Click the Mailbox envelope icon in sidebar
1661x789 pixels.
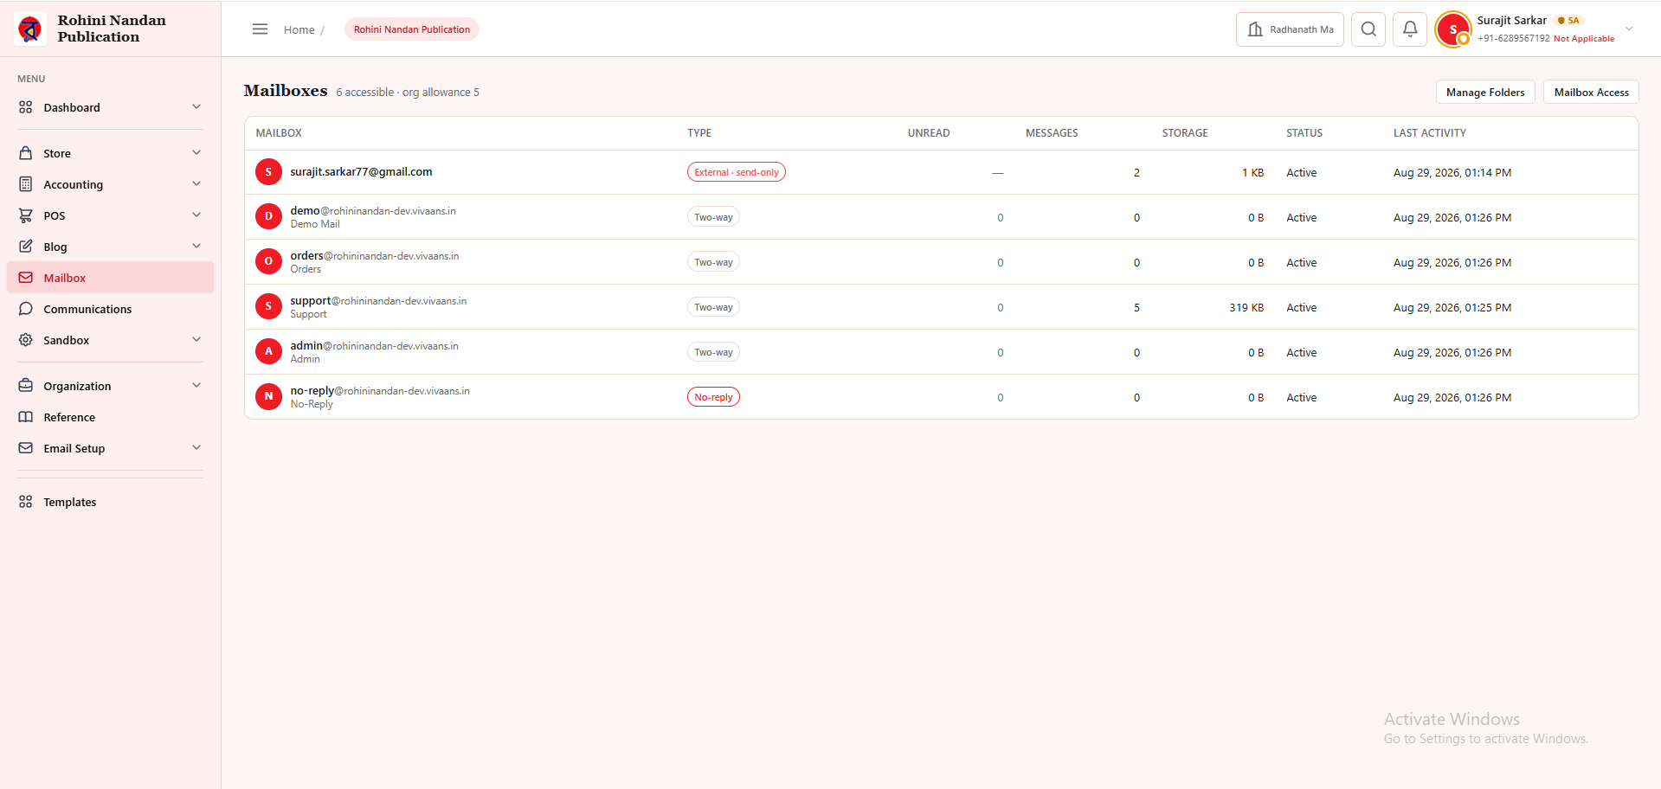tap(26, 278)
